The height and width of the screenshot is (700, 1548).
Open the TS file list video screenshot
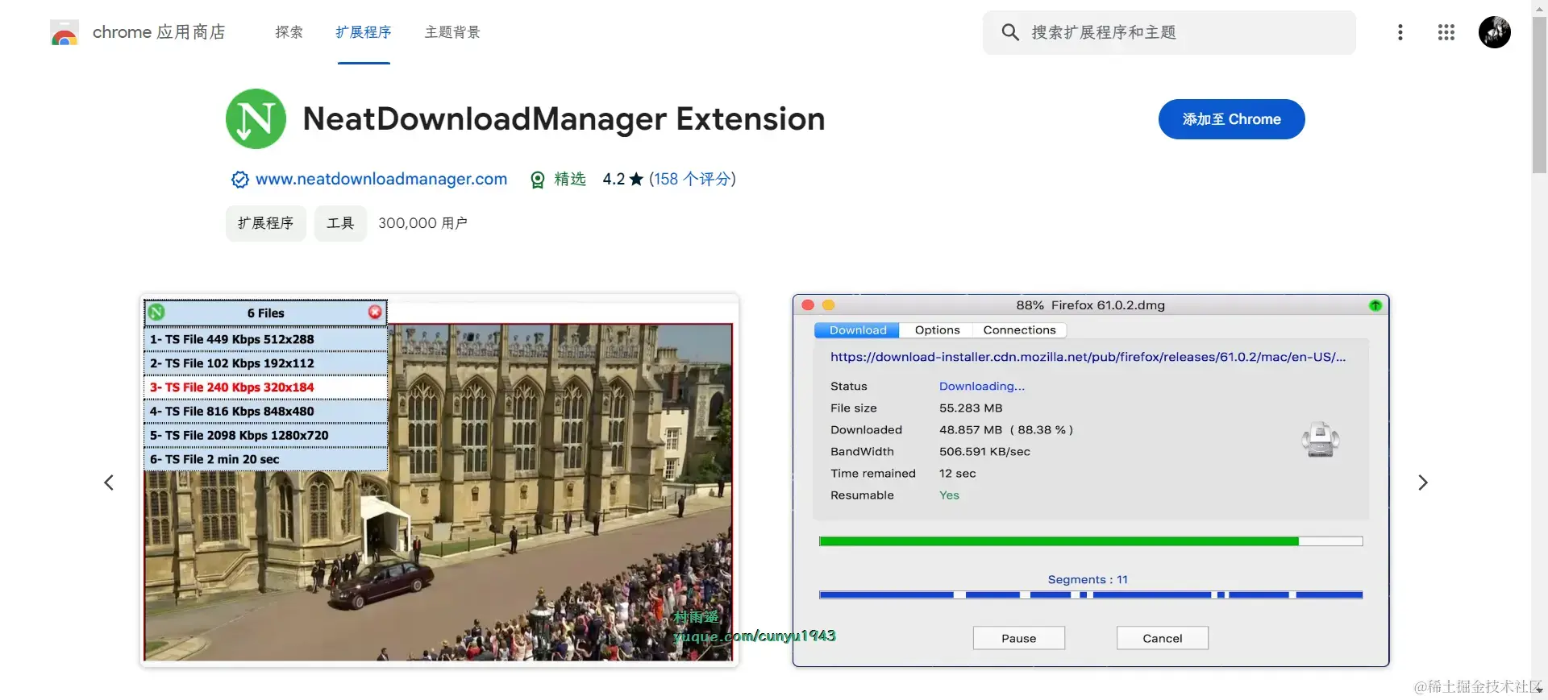pos(439,481)
